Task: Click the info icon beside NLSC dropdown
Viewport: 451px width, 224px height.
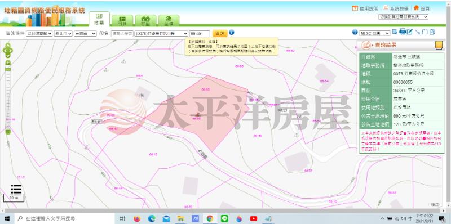Action: pyautogui.click(x=355, y=32)
